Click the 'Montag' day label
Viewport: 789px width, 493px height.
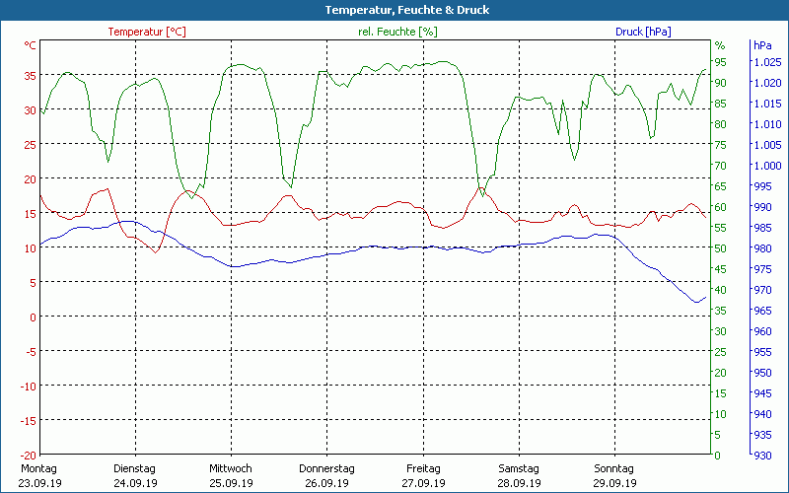tap(38, 468)
